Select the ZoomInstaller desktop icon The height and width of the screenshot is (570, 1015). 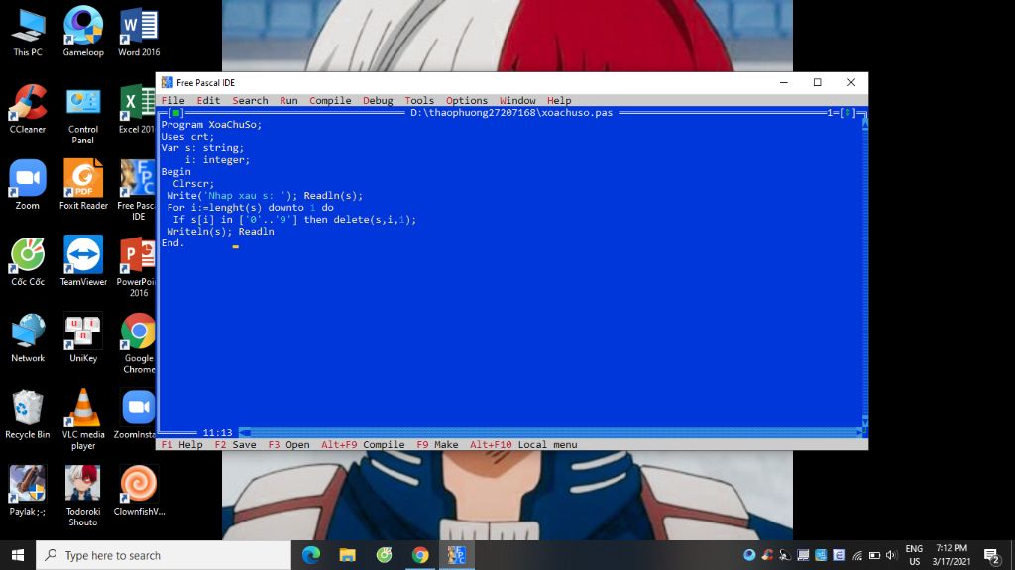tap(136, 414)
